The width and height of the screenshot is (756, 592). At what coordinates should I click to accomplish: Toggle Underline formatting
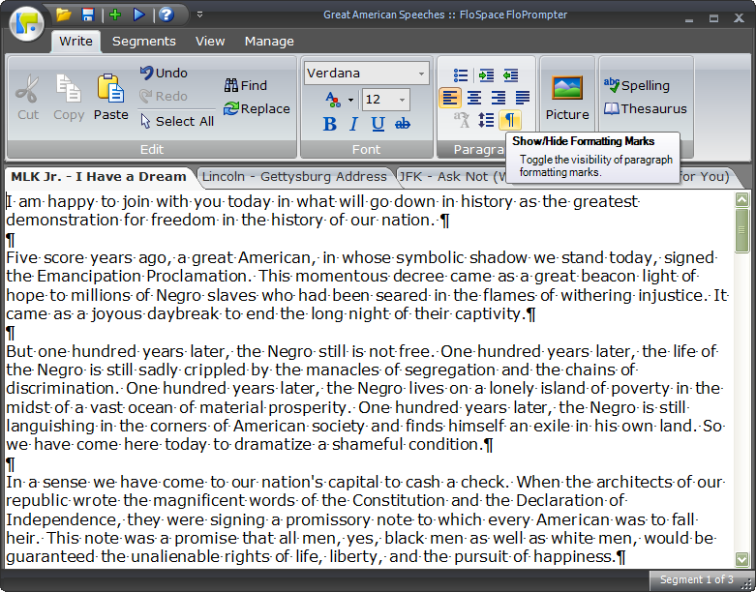tap(378, 124)
